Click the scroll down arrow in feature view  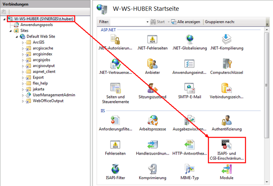pyautogui.click(x=267, y=182)
